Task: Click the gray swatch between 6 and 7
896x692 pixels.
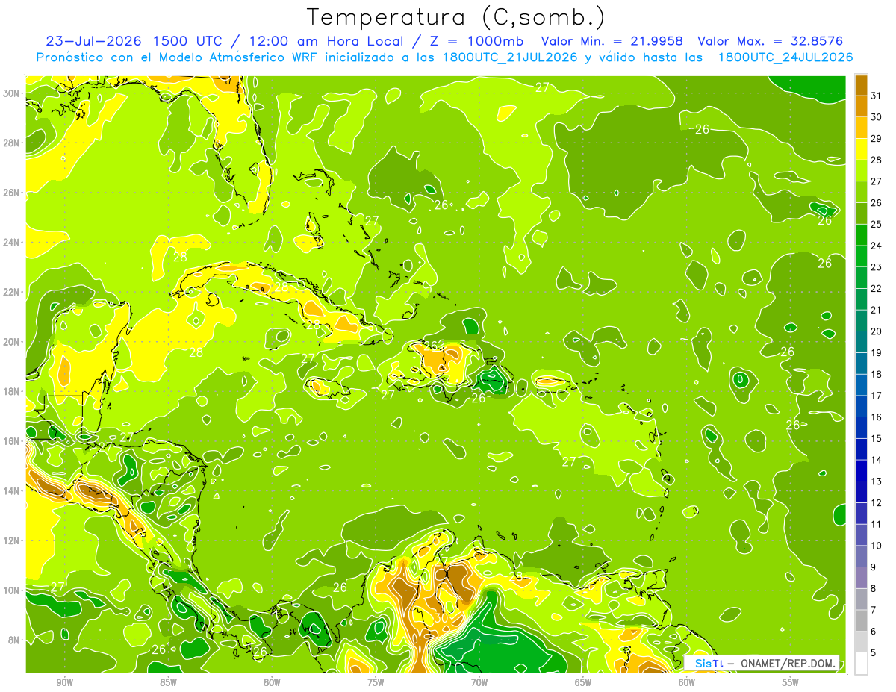Action: [861, 621]
